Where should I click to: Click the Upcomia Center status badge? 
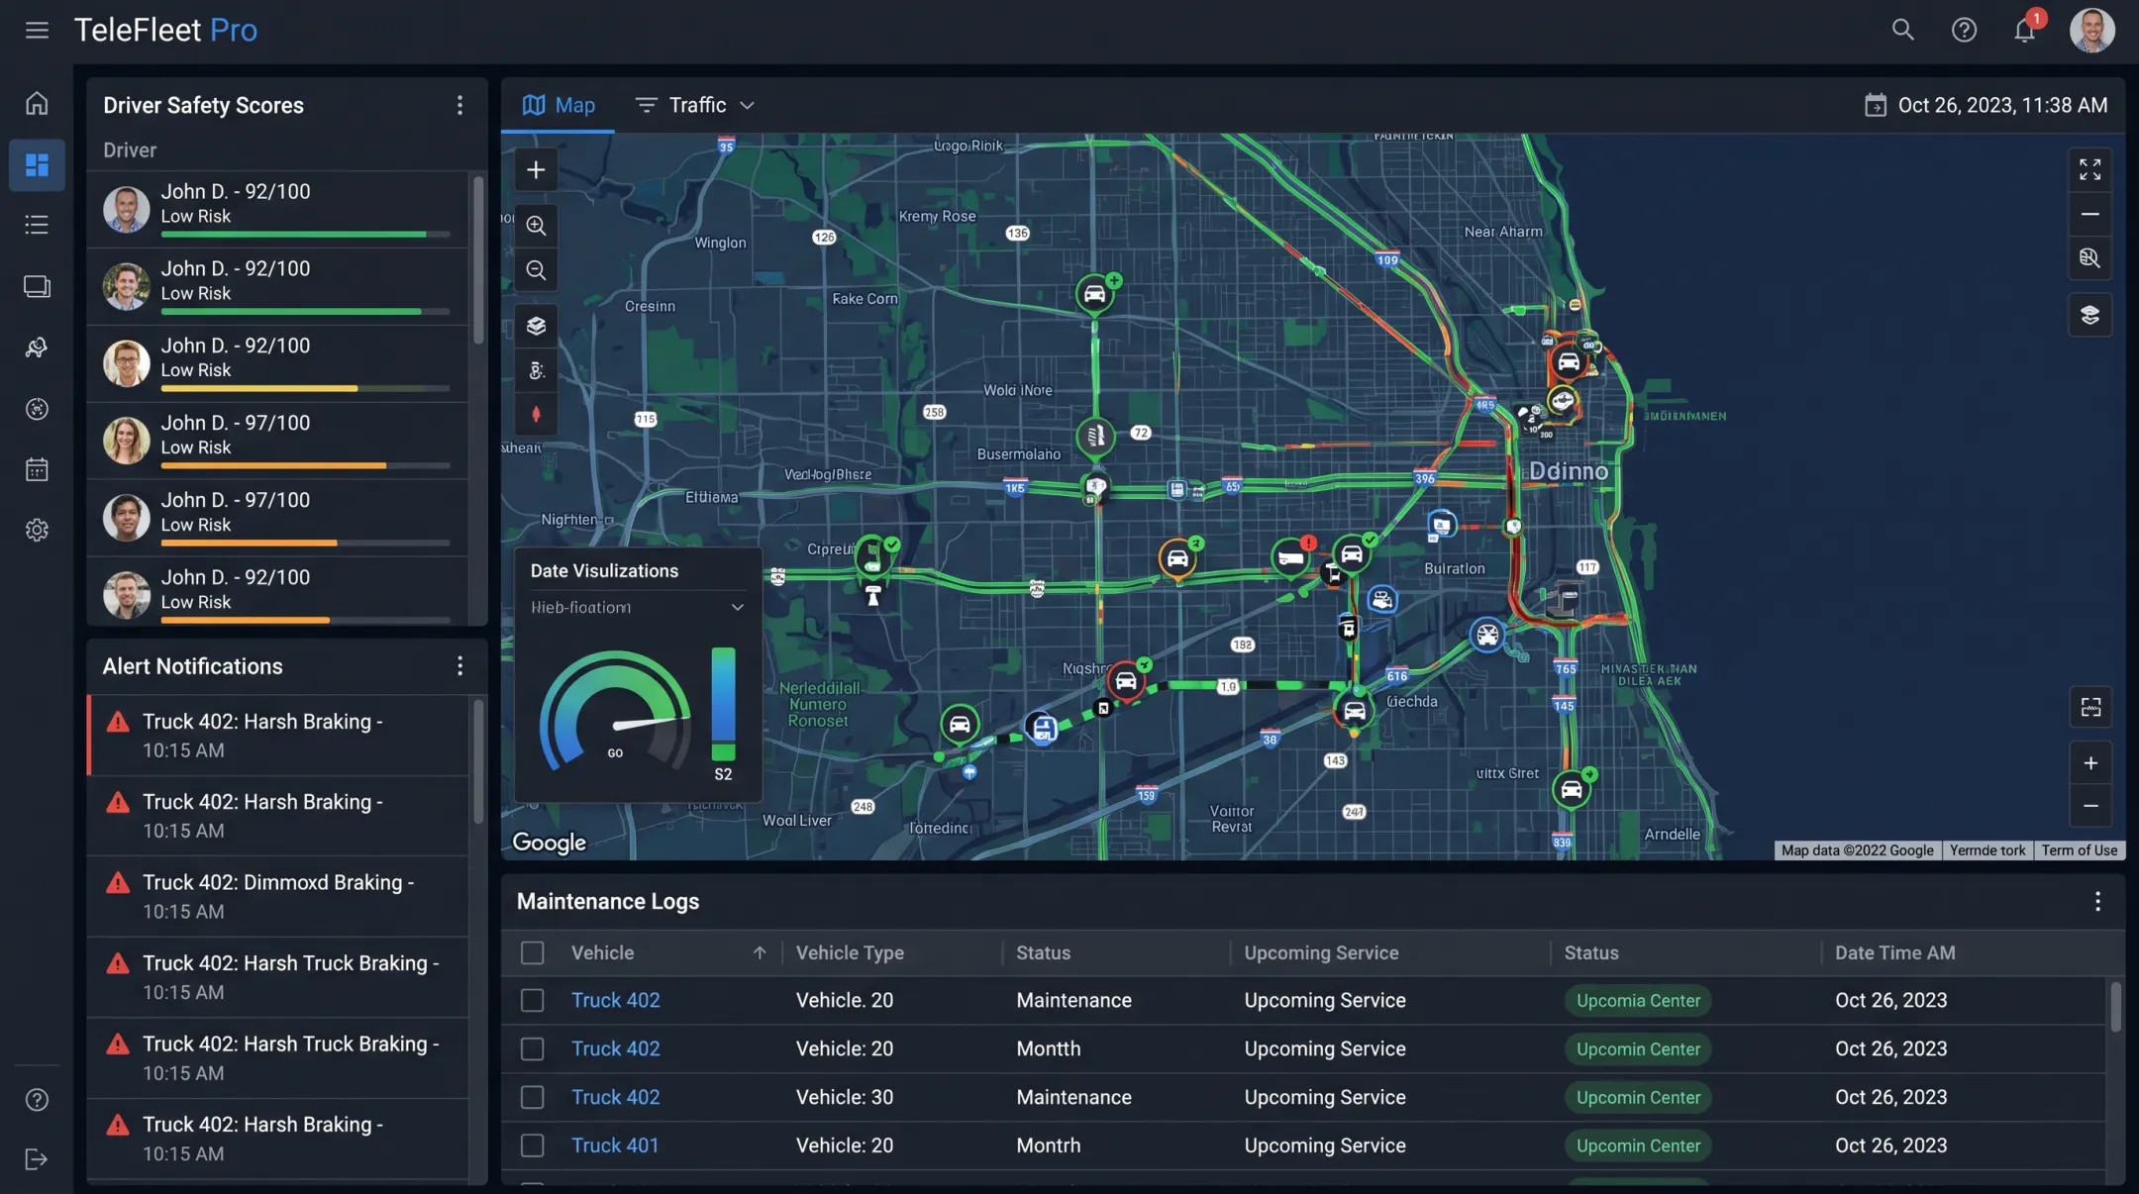click(x=1638, y=1000)
